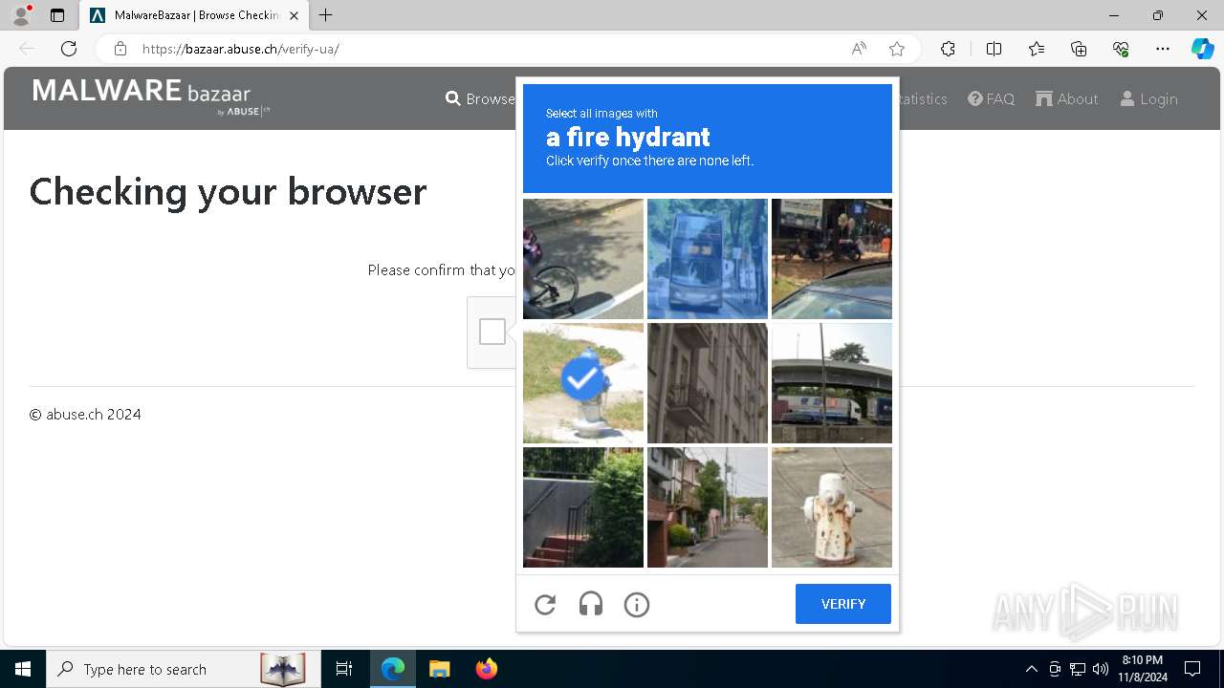Image resolution: width=1224 pixels, height=688 pixels.
Task: Show hidden system tray icons chevron
Action: 1031,669
